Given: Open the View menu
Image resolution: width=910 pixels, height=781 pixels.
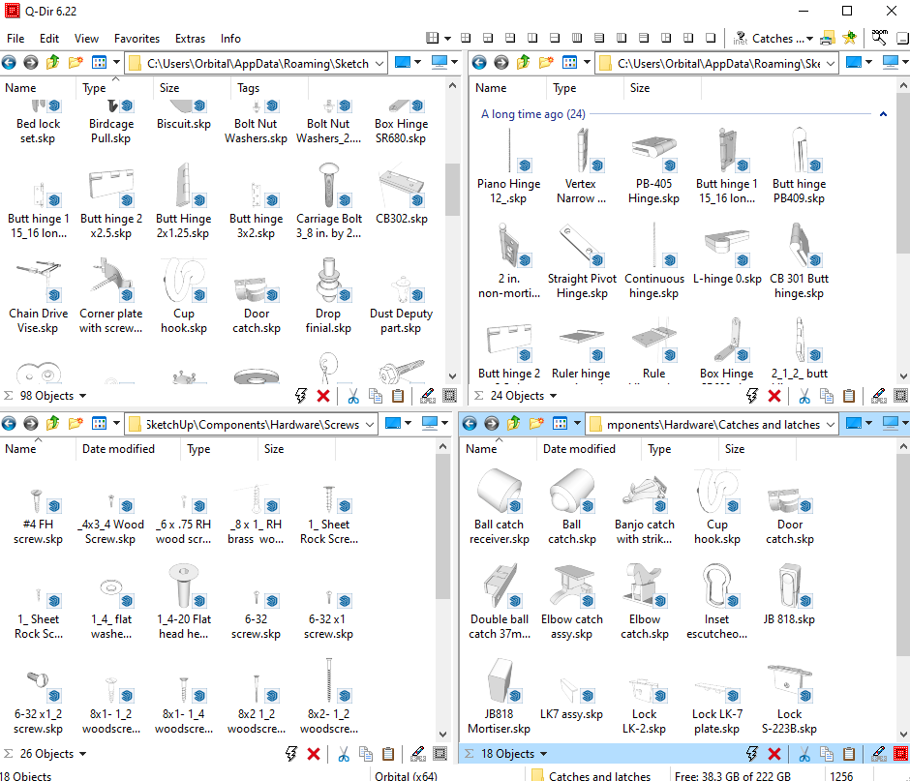Looking at the screenshot, I should click(86, 39).
